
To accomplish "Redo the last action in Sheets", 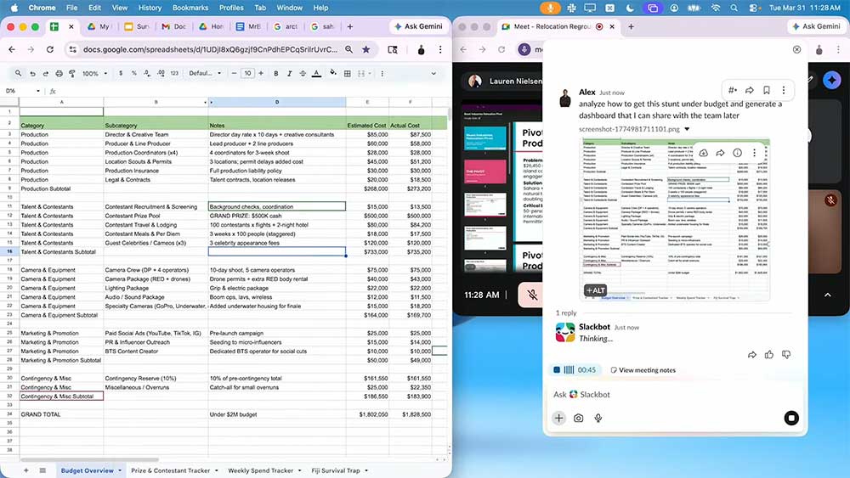I will (46, 73).
